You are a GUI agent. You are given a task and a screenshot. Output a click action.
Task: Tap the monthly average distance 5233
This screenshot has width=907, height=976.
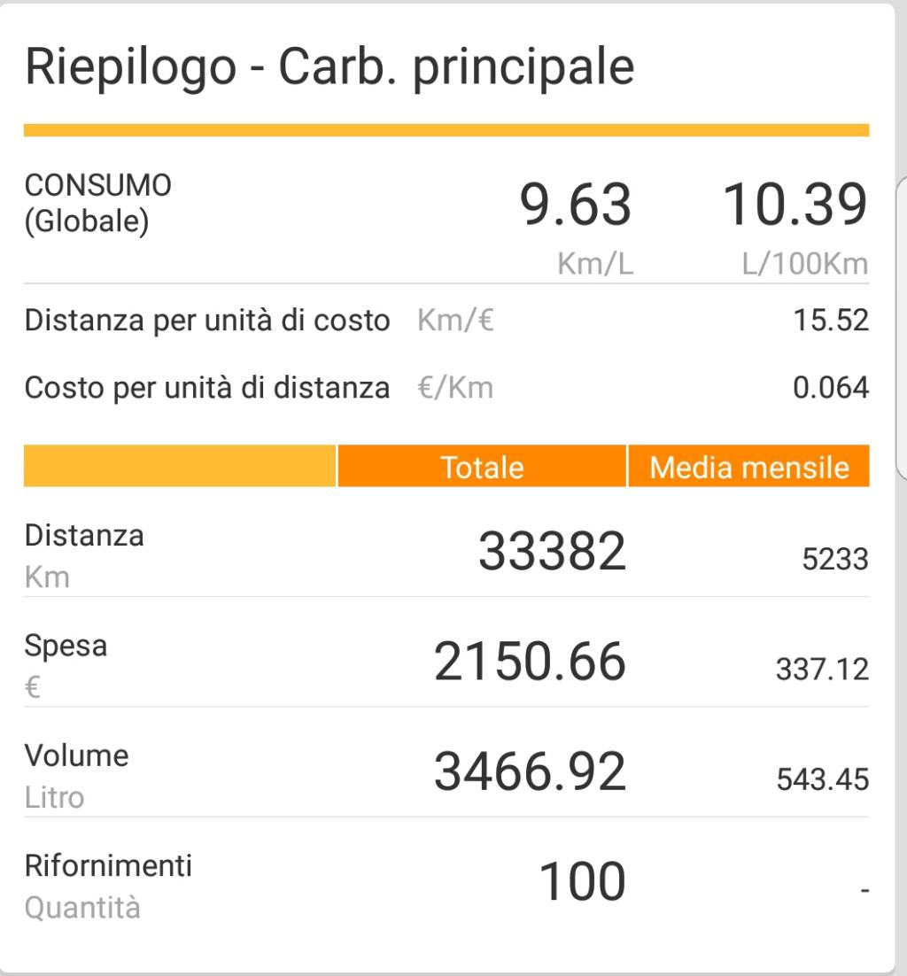pos(834,559)
